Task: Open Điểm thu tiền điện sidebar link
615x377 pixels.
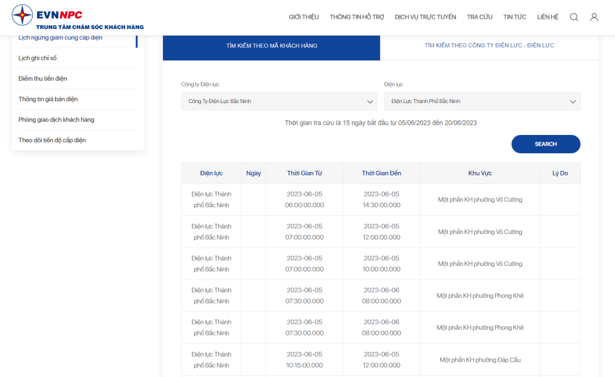Action: (43, 79)
